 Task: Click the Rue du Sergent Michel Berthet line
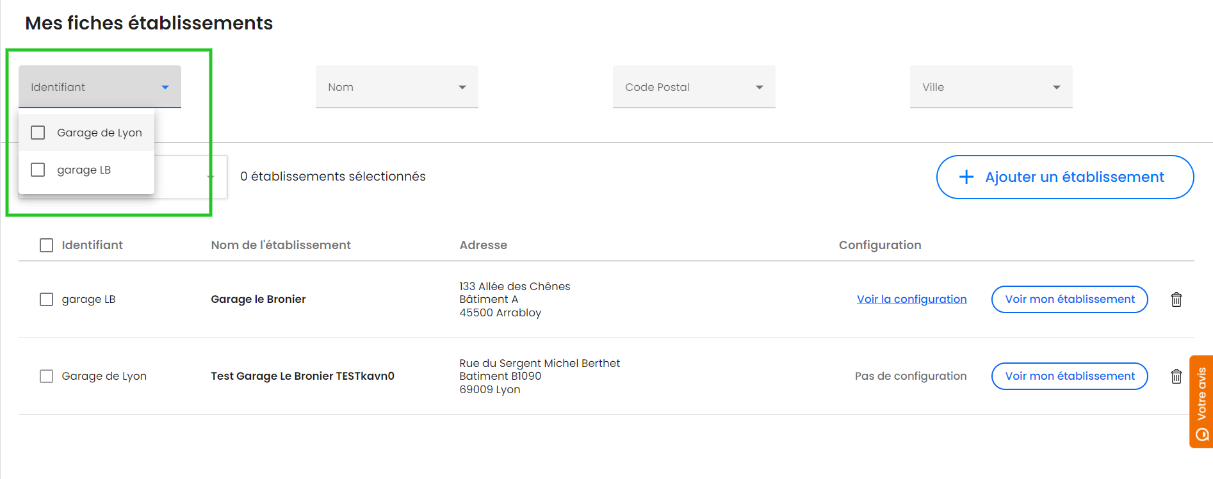[539, 363]
